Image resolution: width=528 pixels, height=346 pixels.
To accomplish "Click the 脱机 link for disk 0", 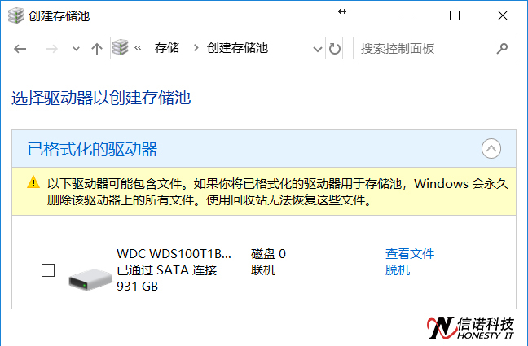I will click(398, 270).
